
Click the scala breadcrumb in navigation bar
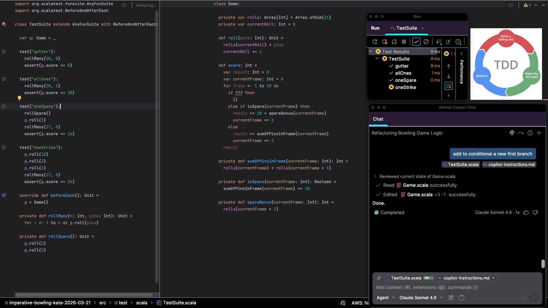click(x=142, y=303)
